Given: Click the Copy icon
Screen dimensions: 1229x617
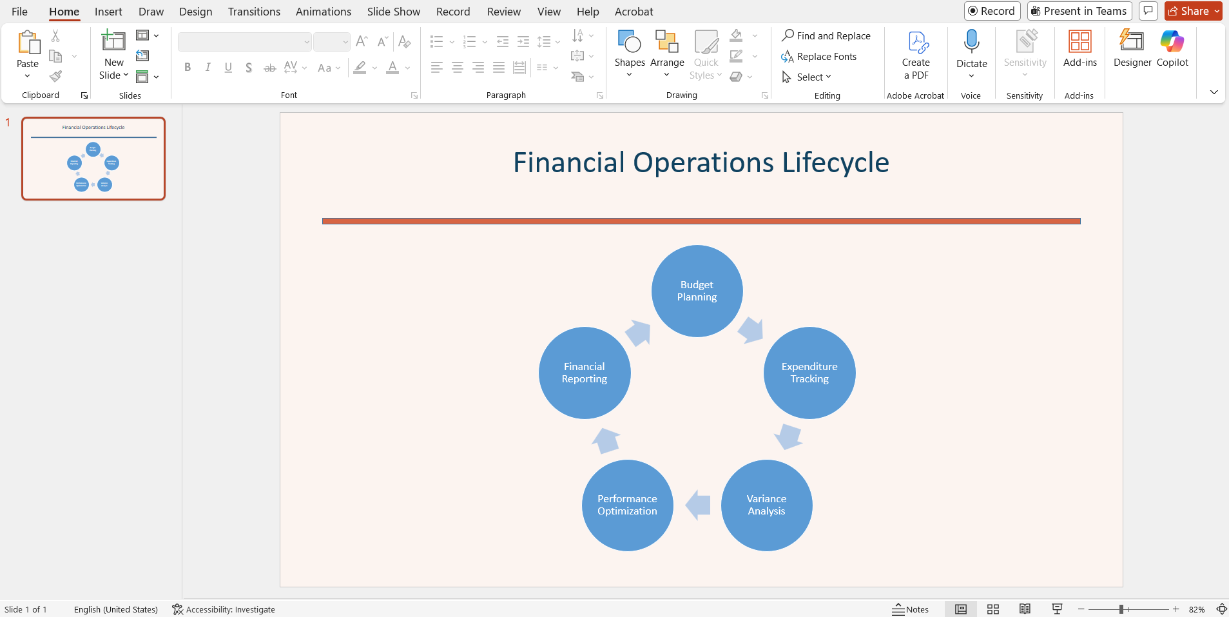Looking at the screenshot, I should tap(55, 56).
